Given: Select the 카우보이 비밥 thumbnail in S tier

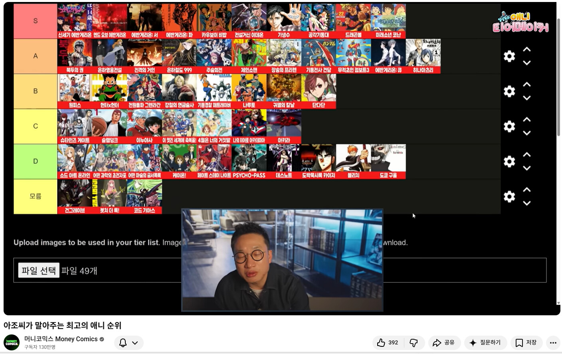Looking at the screenshot, I should 214,21.
